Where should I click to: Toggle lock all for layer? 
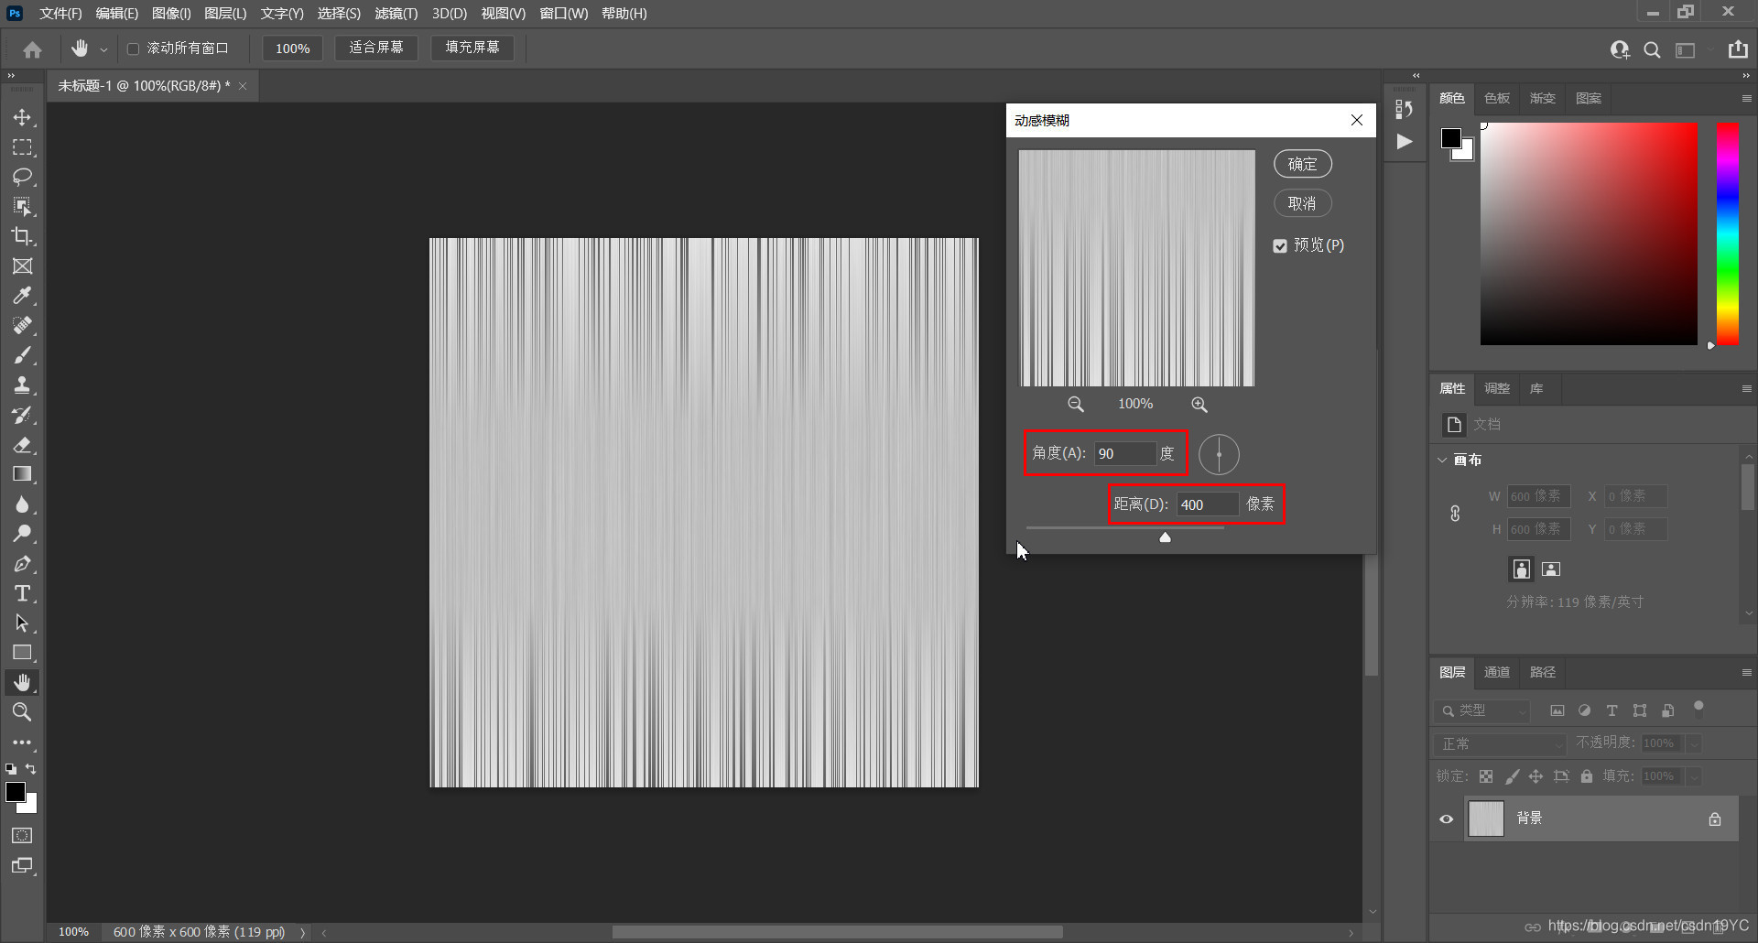click(x=1587, y=776)
